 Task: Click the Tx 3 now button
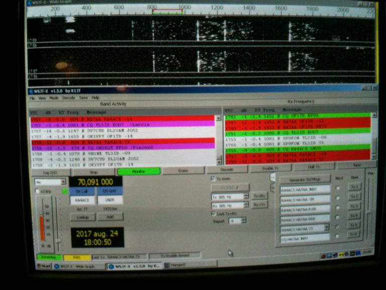coord(354,206)
